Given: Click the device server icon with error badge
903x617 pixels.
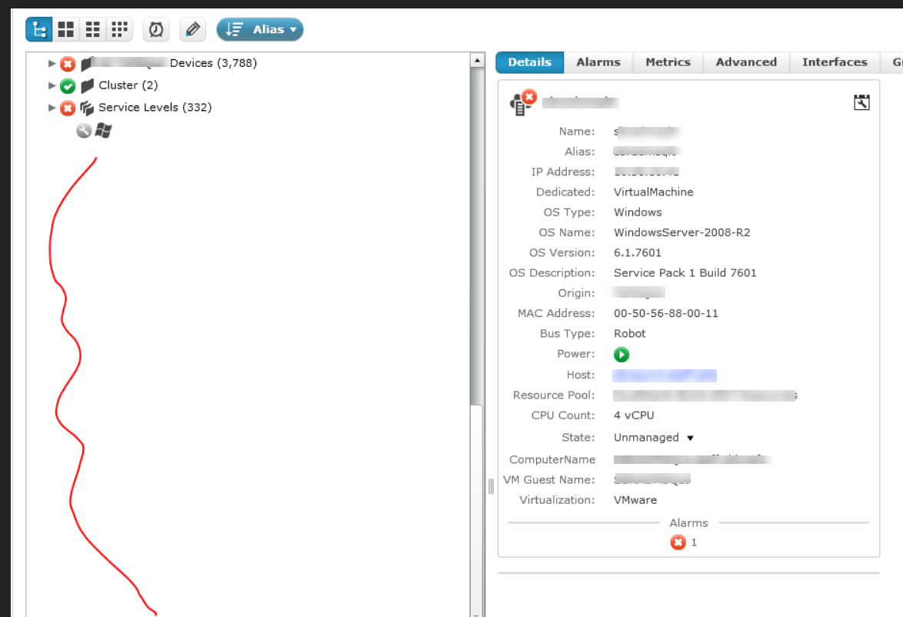Looking at the screenshot, I should tap(523, 102).
